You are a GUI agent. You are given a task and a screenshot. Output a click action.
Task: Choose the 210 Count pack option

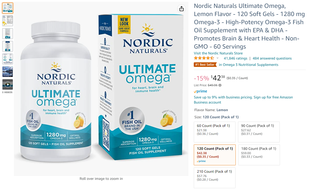tap(215, 178)
